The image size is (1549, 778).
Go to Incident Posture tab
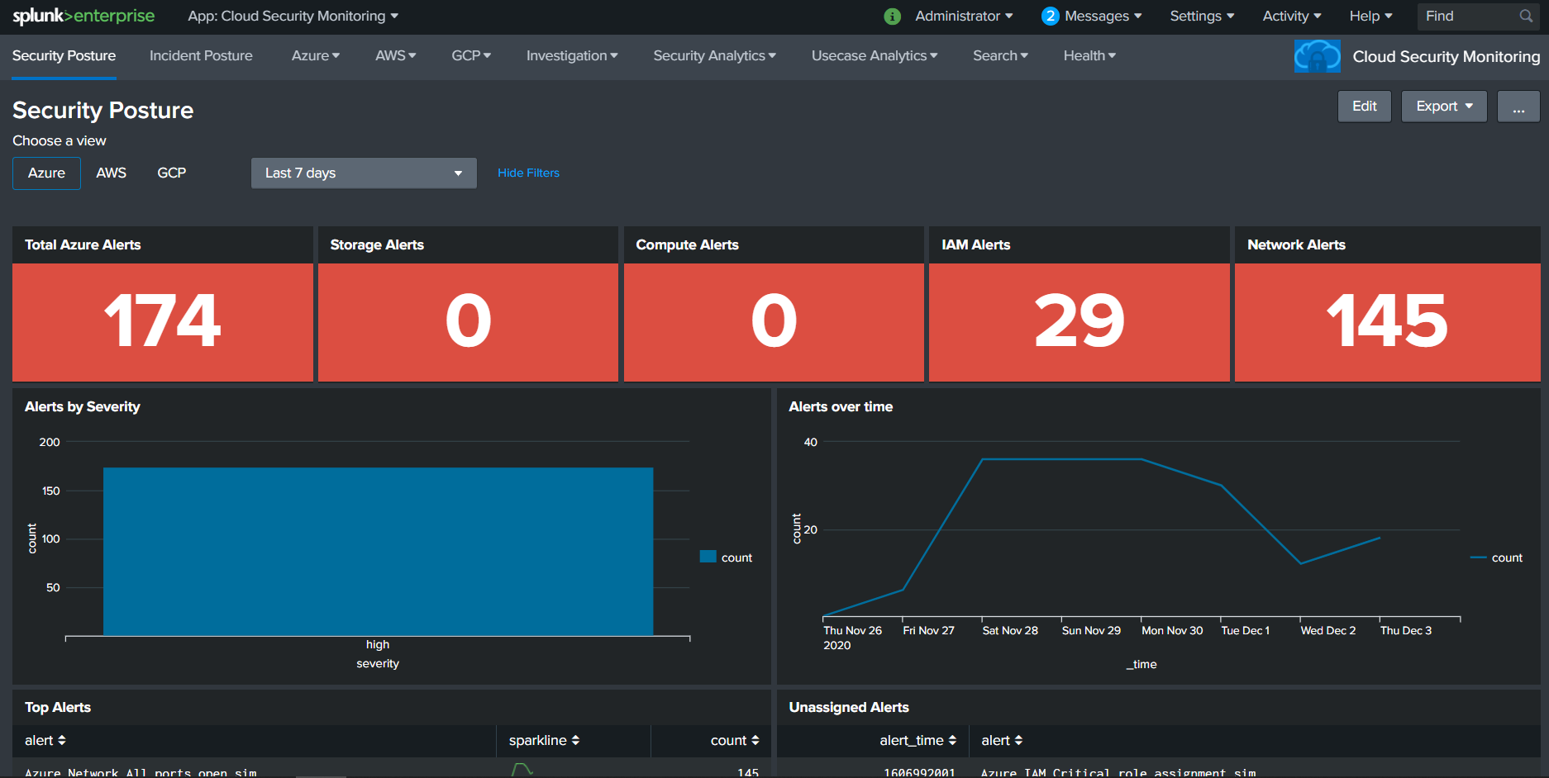point(201,55)
